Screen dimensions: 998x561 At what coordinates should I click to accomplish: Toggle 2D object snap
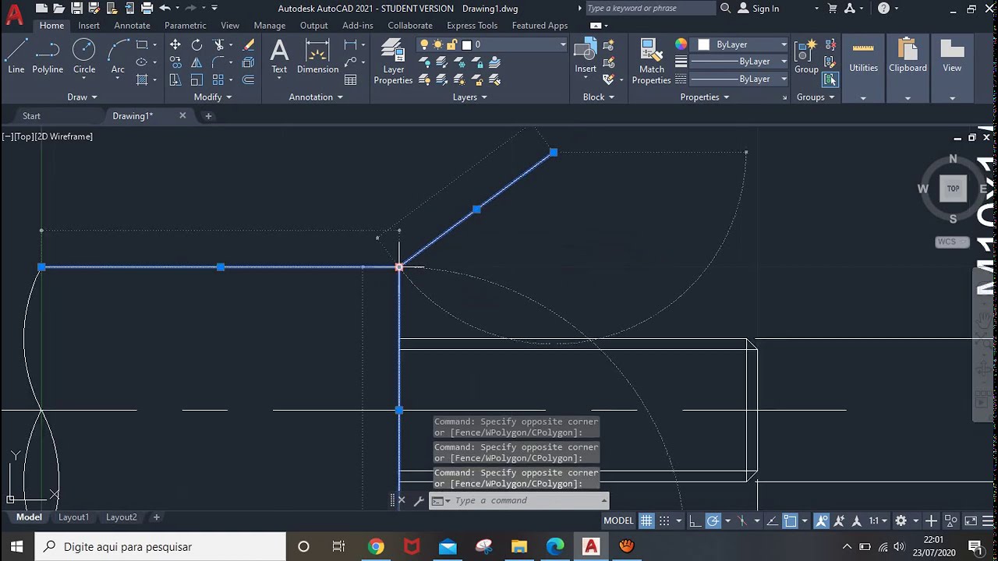[790, 520]
